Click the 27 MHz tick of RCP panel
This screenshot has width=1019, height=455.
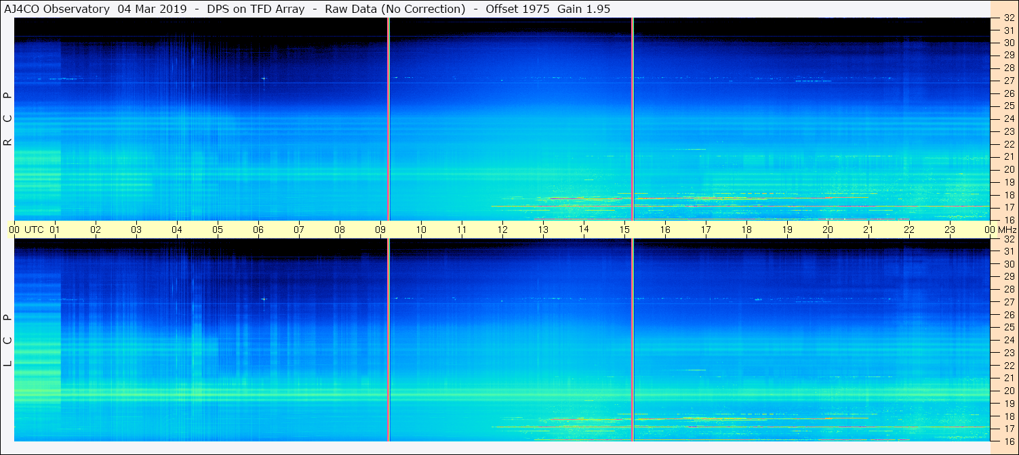[1008, 81]
